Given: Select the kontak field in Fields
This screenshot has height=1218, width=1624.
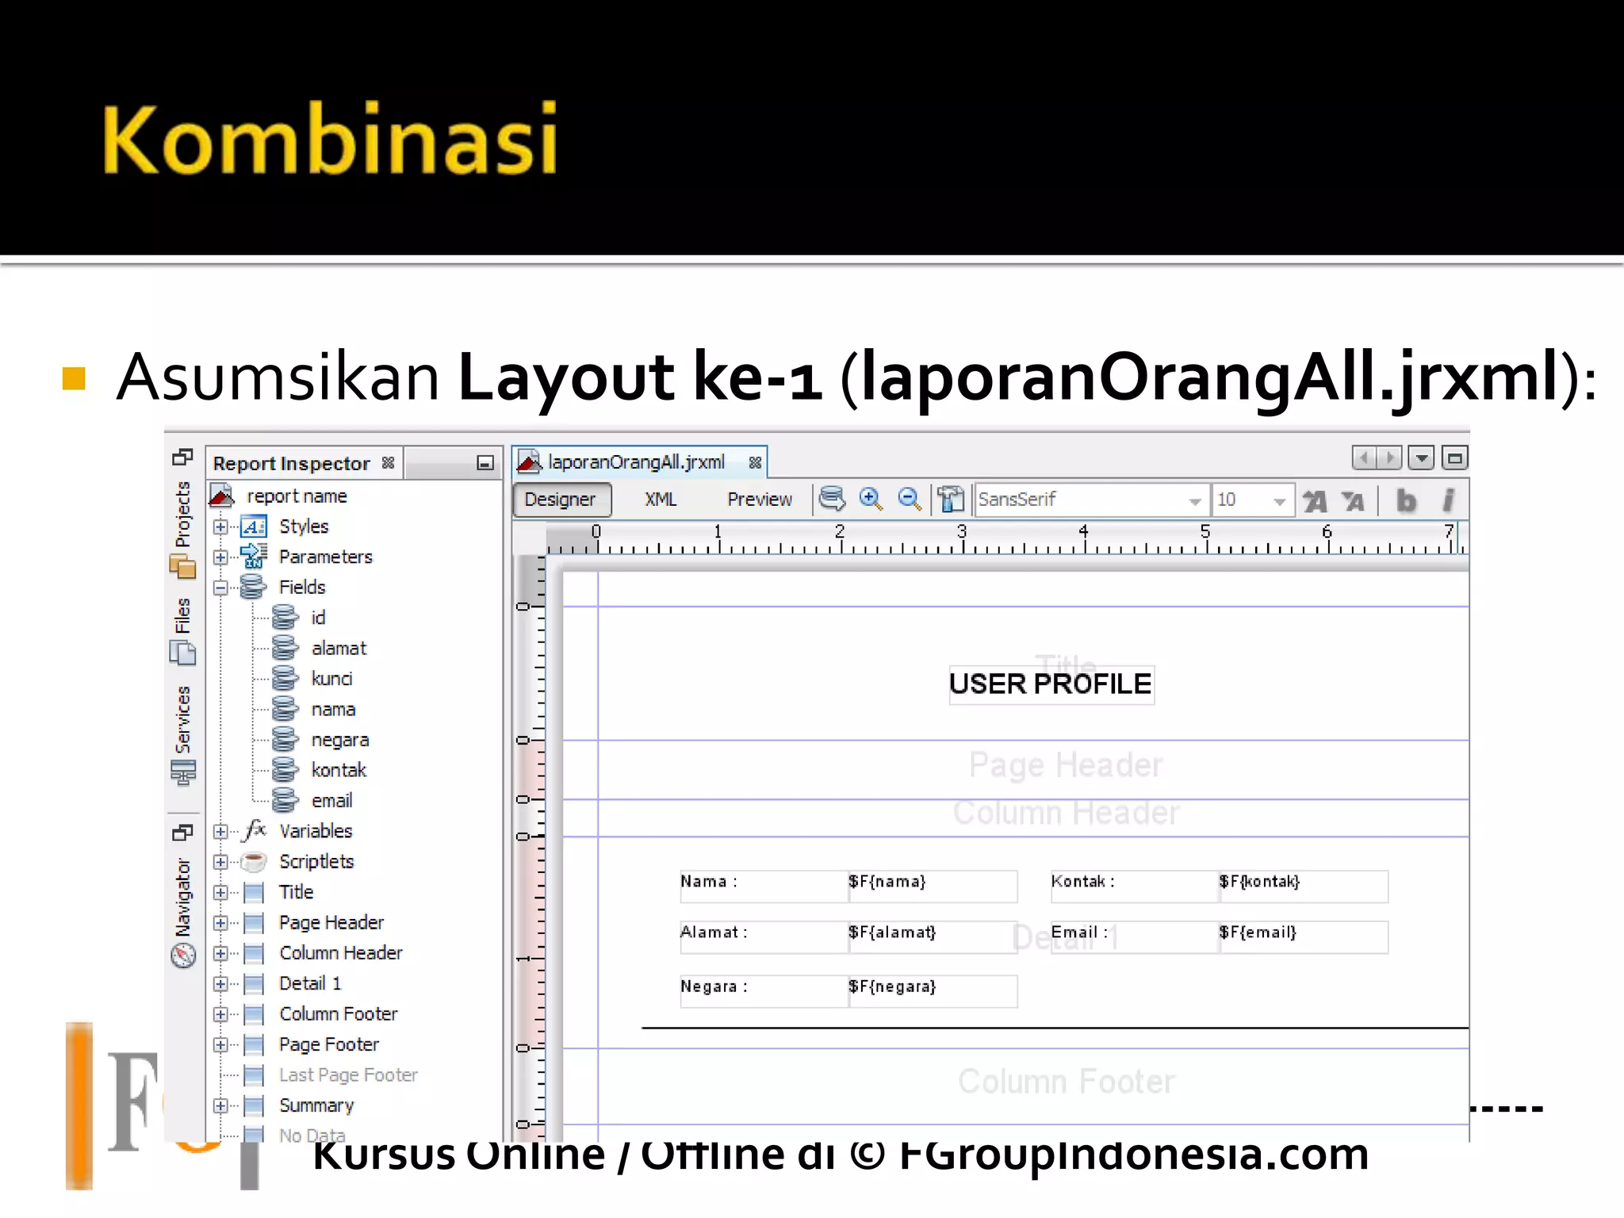Looking at the screenshot, I should [x=339, y=770].
